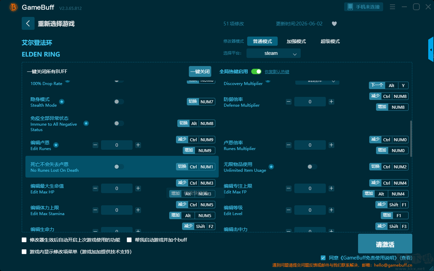The height and width of the screenshot is (271, 434).
Task: Click No Runes Lost 切换 Ctrl NUM1 hotkey
Action: click(x=196, y=167)
